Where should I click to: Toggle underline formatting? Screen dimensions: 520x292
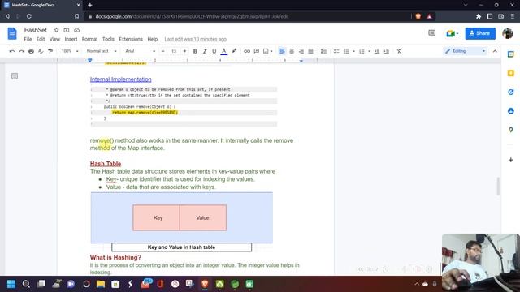point(214,51)
